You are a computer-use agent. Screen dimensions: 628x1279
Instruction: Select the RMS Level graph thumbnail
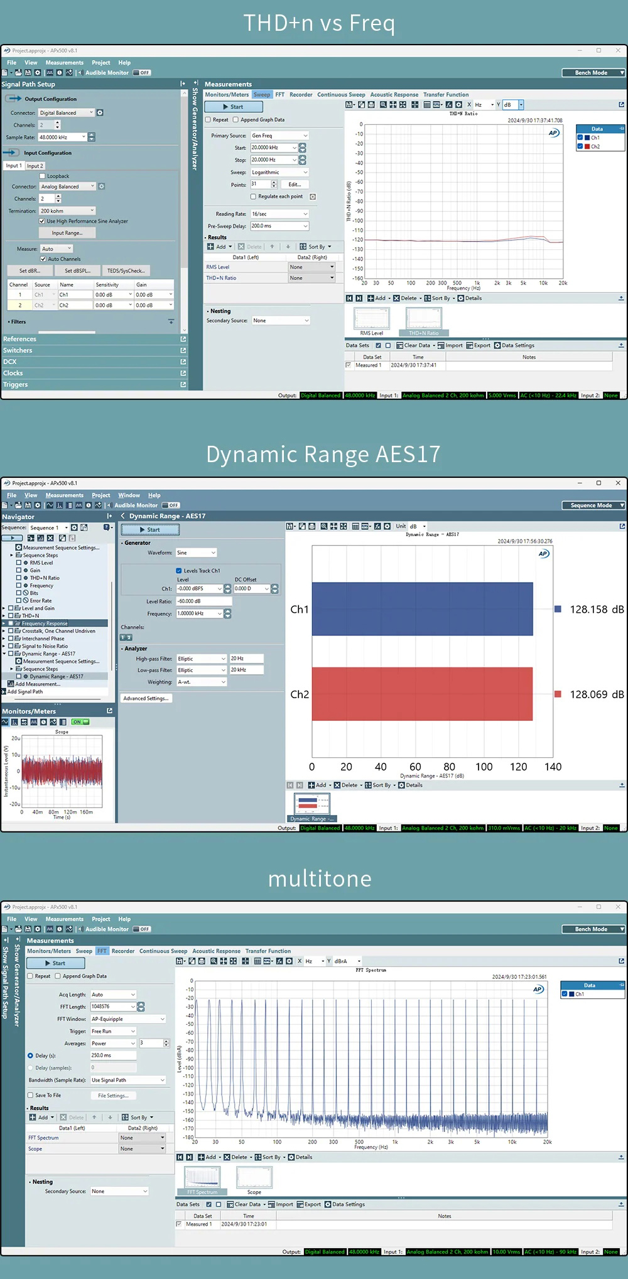(372, 320)
